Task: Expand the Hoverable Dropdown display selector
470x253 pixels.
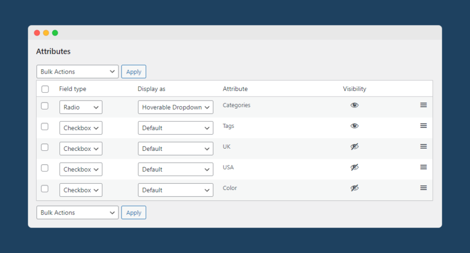Action: pyautogui.click(x=175, y=107)
